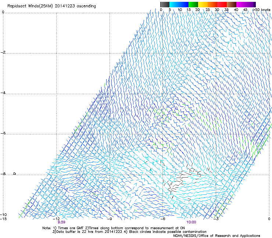Click the brown 35-40 knots legend swatch
The height and width of the screenshot is (238, 272).
[232, 4]
